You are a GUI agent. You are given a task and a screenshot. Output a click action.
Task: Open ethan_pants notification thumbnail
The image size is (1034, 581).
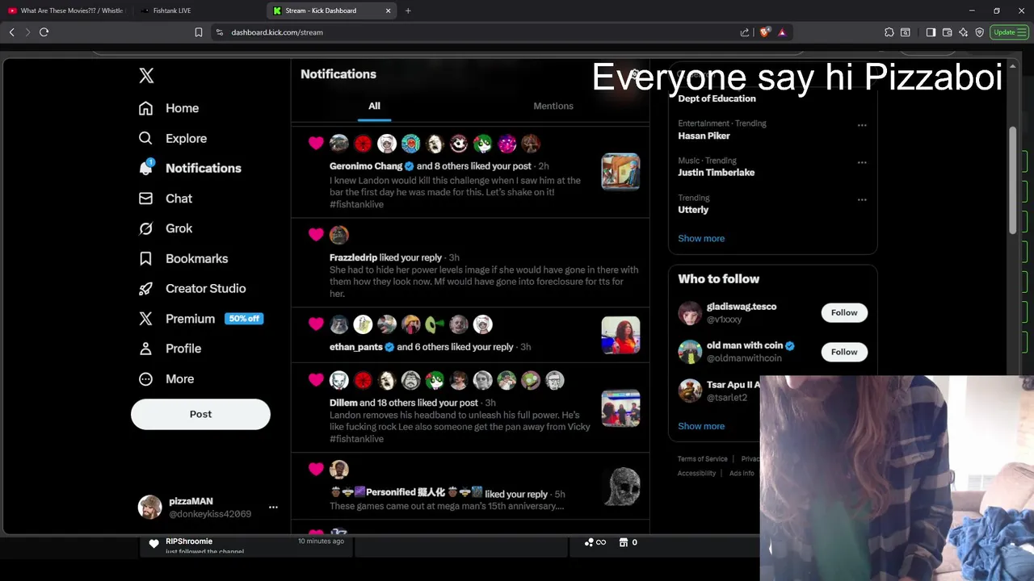(x=620, y=335)
